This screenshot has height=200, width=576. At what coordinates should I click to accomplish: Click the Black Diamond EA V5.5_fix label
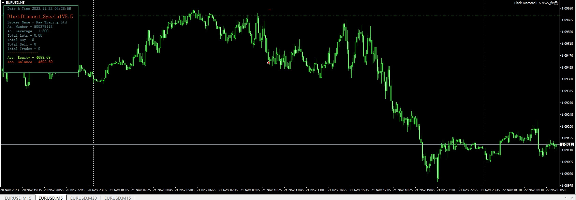click(x=534, y=3)
